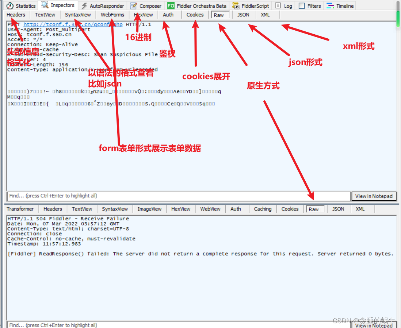This screenshot has height=328, width=401.
Task: Select the request WebForms tab
Action: point(112,15)
